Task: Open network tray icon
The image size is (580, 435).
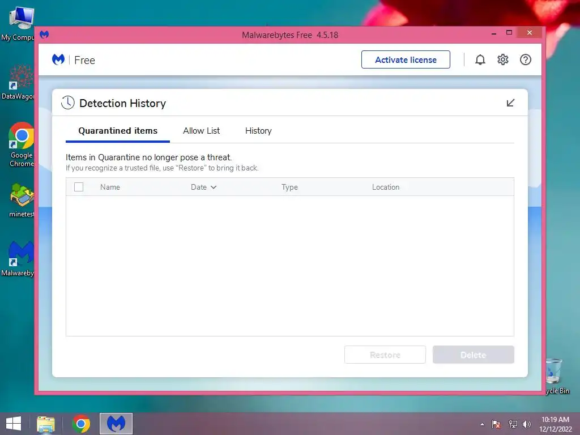Action: [x=513, y=424]
